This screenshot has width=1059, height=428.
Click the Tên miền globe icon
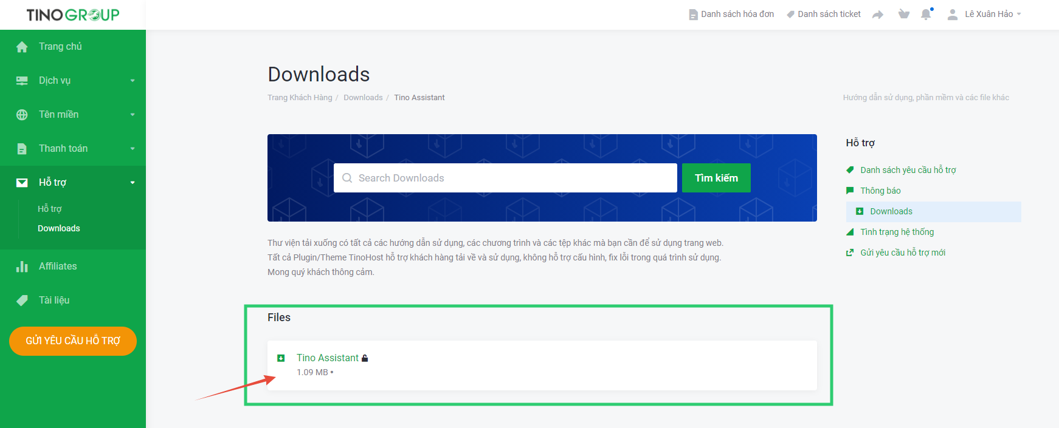(x=22, y=115)
